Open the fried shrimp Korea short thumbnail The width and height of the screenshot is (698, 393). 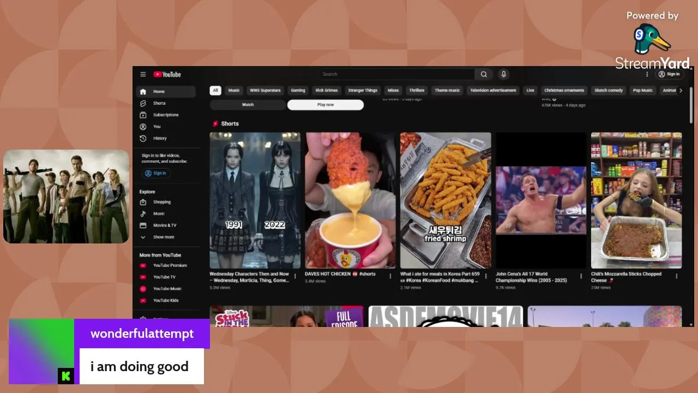(446, 200)
